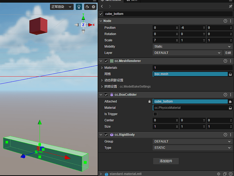234x176 pixels.
Task: Collapse the cc.MeshRenderer component
Action: click(101, 61)
